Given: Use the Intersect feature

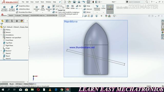Looking at the screenshot, I should tap(88, 9).
